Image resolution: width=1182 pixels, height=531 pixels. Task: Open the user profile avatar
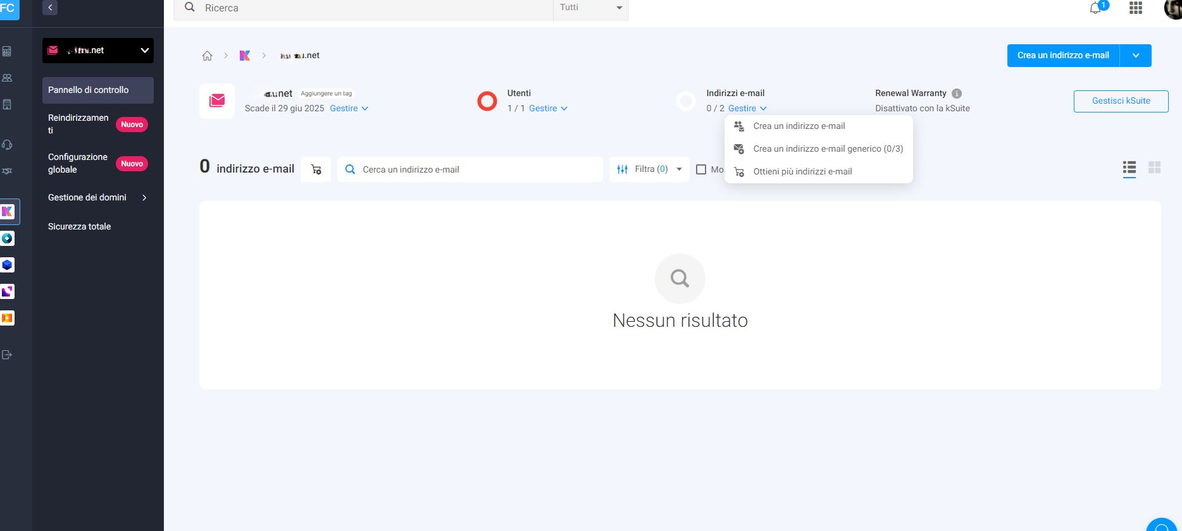1173,8
